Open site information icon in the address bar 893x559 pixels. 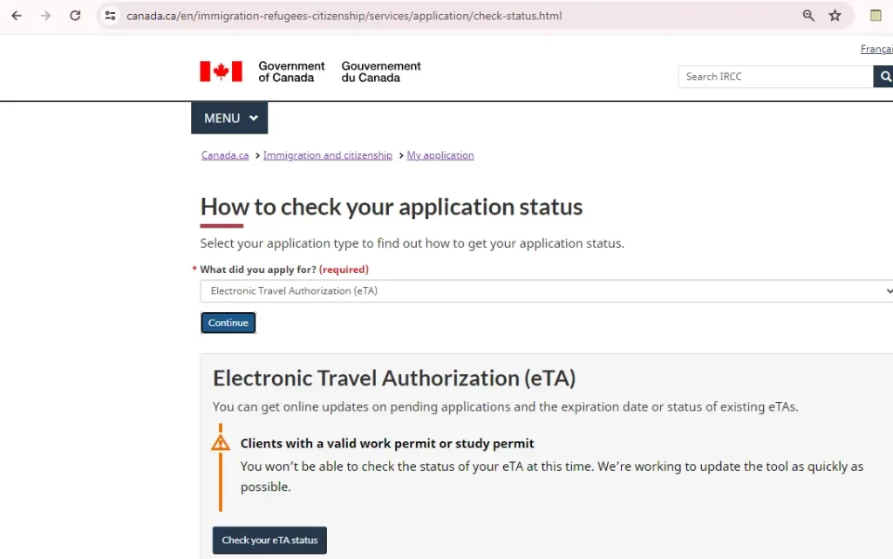pyautogui.click(x=110, y=15)
